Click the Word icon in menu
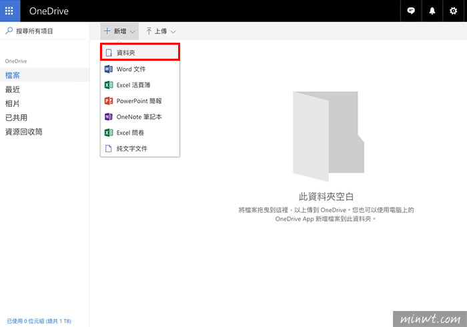The image size is (467, 327). [108, 69]
